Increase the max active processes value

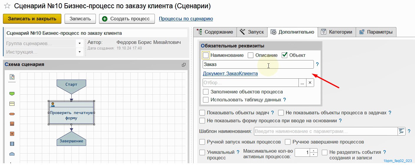314,151
